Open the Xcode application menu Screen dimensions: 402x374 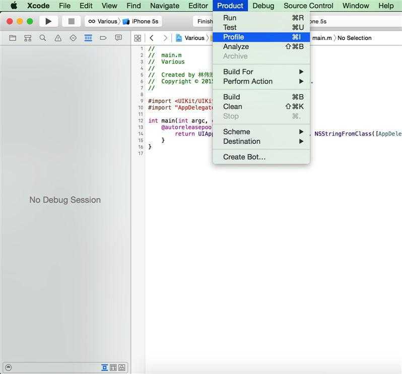[x=38, y=6]
